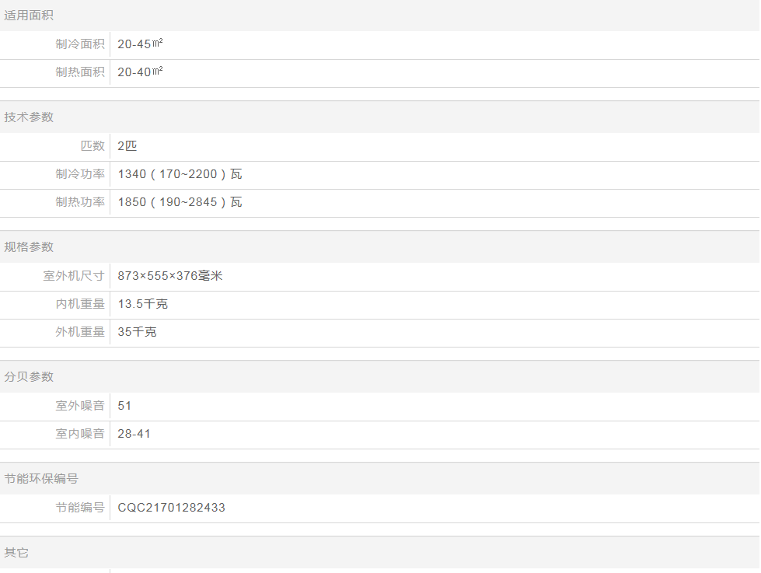Click the 1850 (190~2845) 瓦 value

(180, 202)
